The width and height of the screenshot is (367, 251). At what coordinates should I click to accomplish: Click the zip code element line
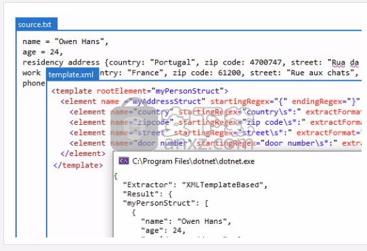(x=215, y=123)
